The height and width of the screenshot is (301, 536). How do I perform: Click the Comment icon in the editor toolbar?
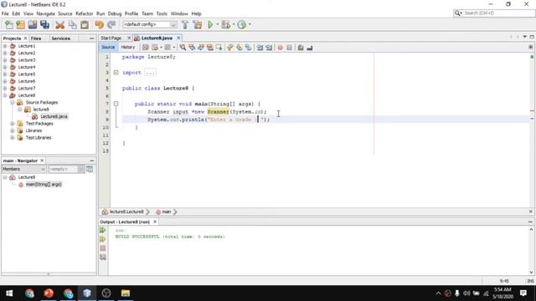301,48
